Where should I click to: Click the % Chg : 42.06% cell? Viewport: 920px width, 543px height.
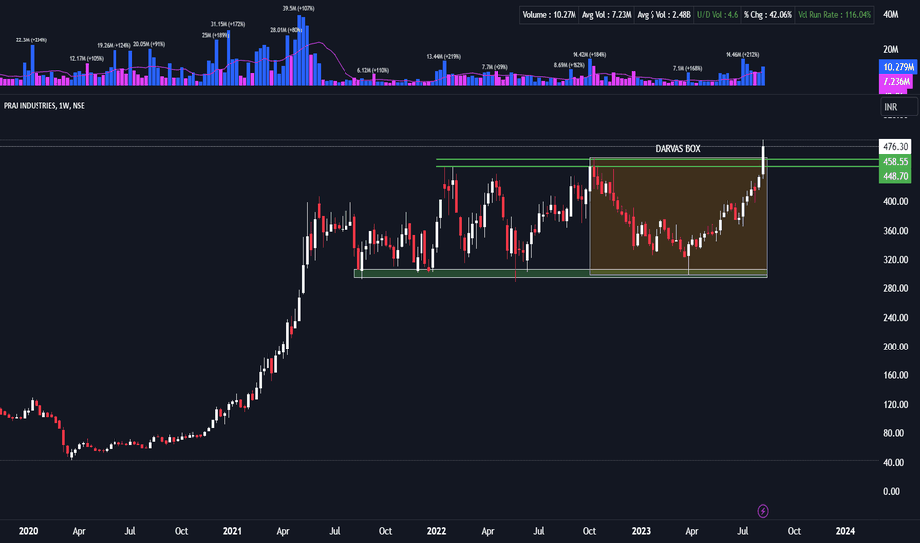point(767,15)
